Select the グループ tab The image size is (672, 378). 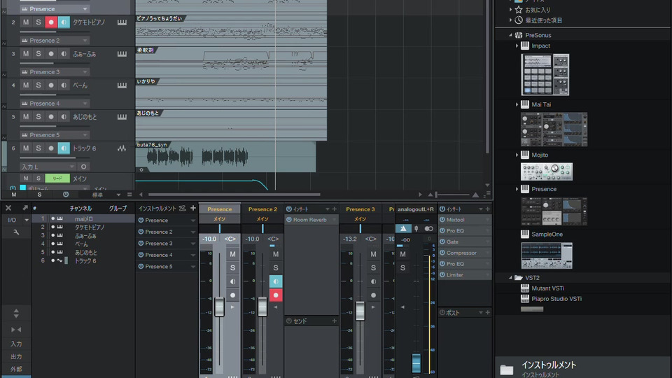coord(118,209)
